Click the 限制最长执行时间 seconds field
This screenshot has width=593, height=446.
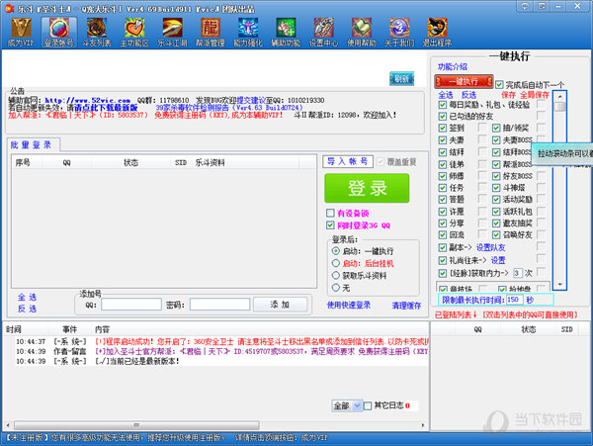(x=514, y=300)
